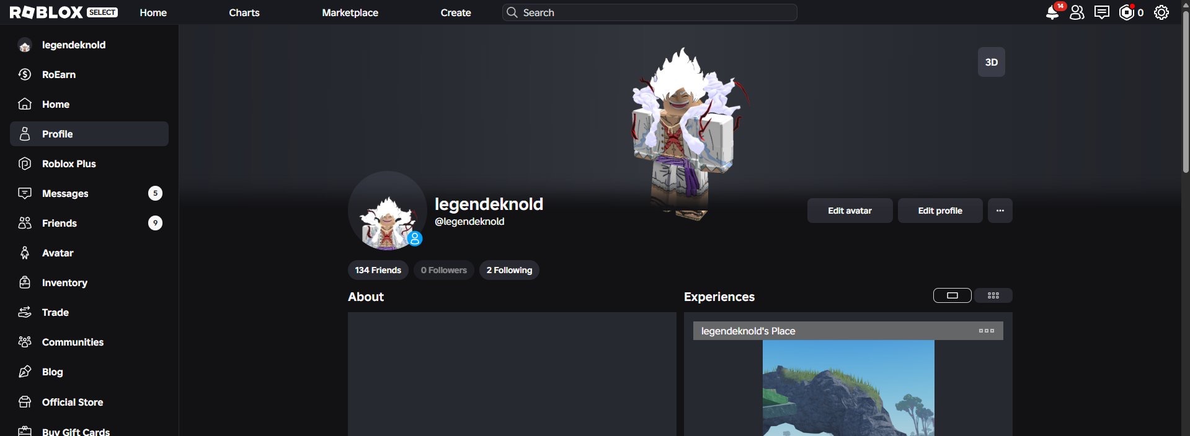
Task: Click the Blog pen icon in sidebar
Action: click(25, 372)
